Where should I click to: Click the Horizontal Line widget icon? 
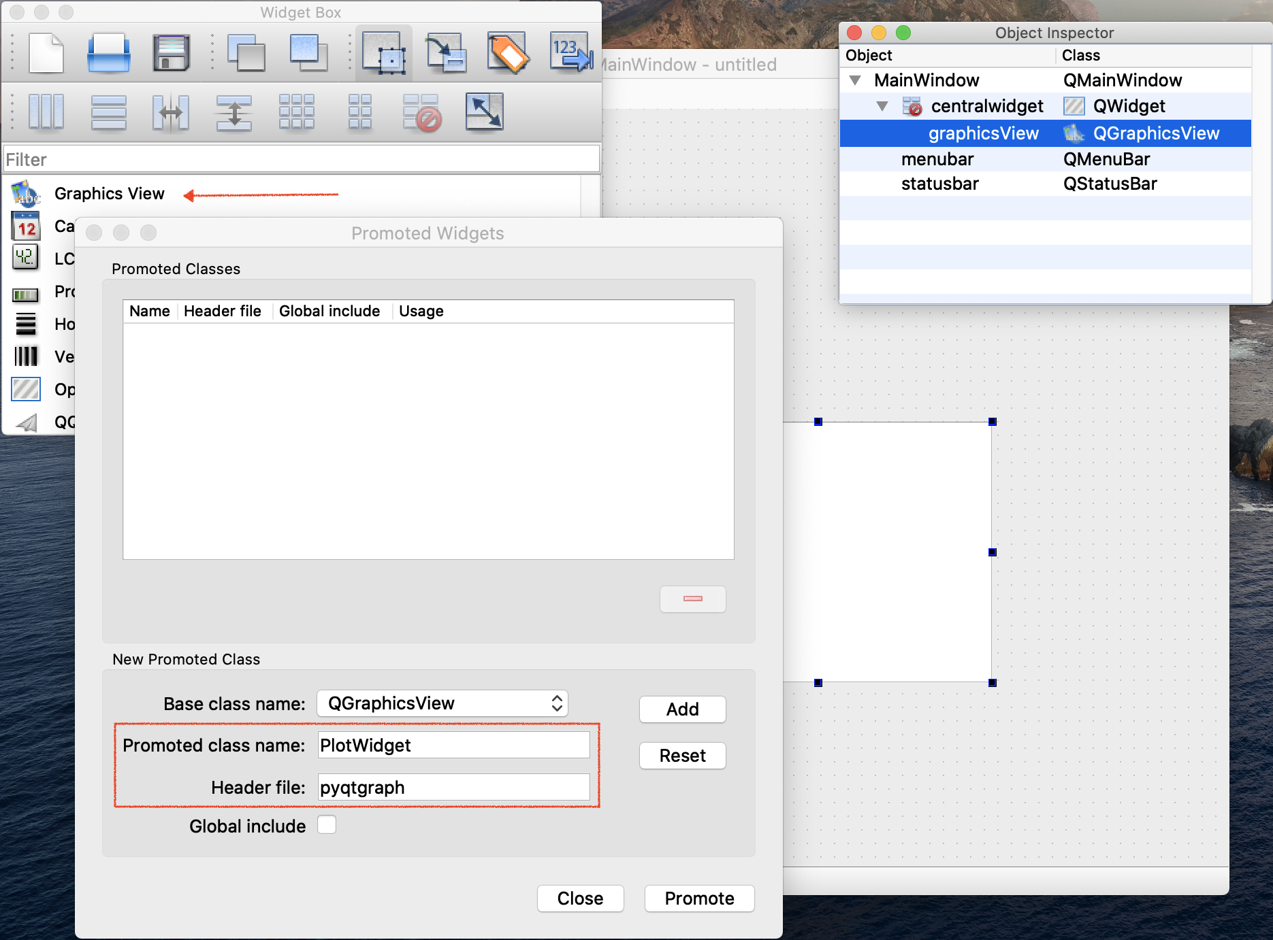[26, 324]
